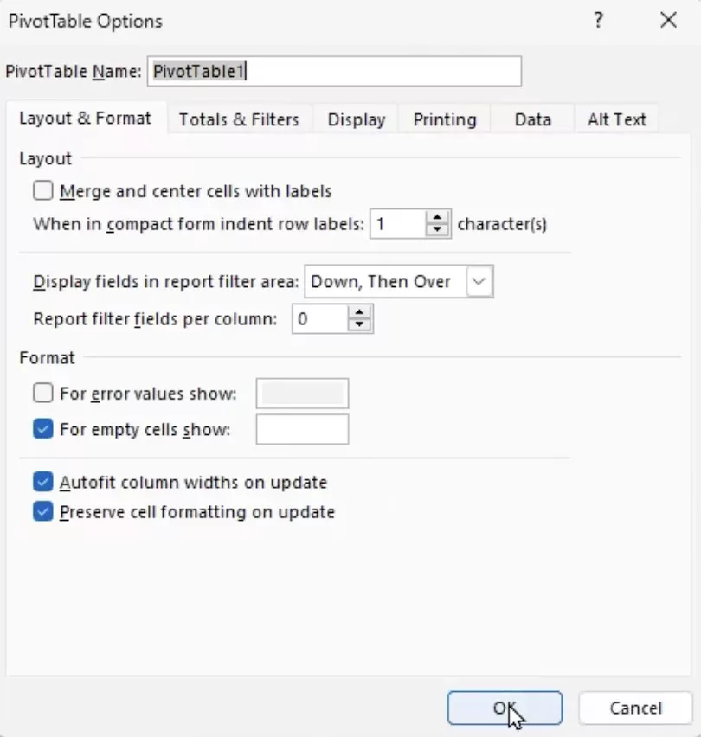Click the PivotTable Name input field

(334, 72)
